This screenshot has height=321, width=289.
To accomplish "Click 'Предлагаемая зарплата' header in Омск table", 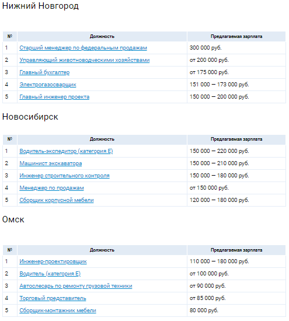I will [236, 250].
